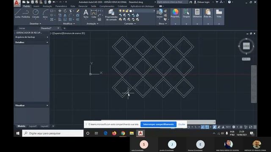Expand the Desenhar panel dropdown
271x152 pixels.
point(36,24)
